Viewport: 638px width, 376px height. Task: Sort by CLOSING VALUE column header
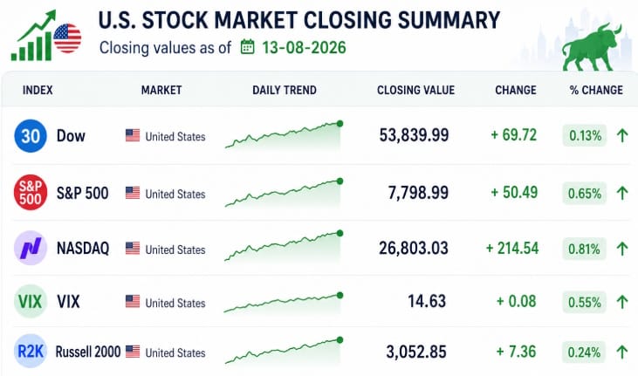415,90
